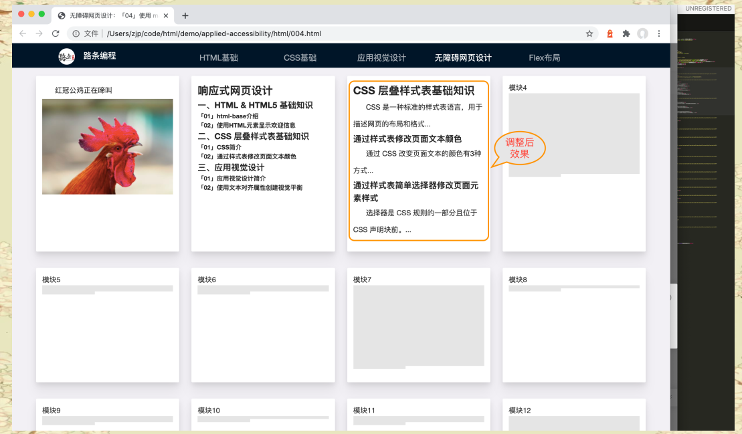
Task: Bookmark this page with the star icon
Action: [589, 33]
